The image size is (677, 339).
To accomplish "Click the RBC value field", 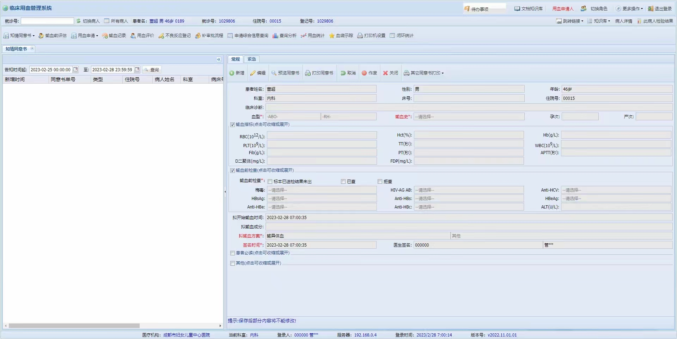I will click(322, 135).
